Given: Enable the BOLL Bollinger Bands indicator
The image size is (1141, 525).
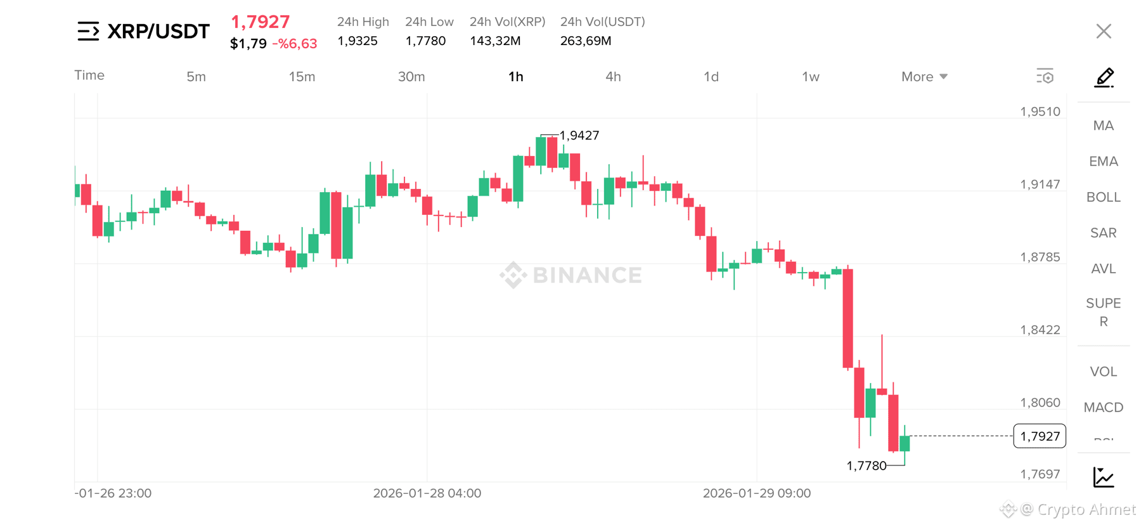Looking at the screenshot, I should coord(1103,197).
